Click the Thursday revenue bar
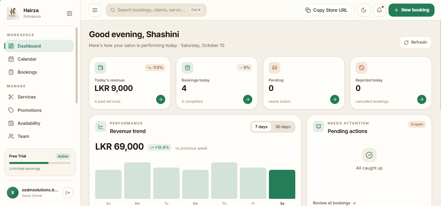Screen dimensions: 441x206 (x=224, y=181)
